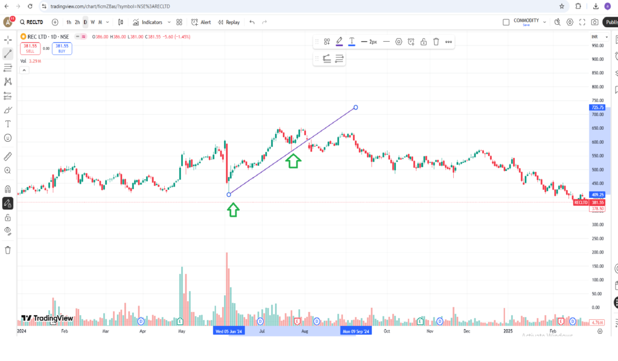Delete the selected trend line
This screenshot has height=361, width=618.
click(x=436, y=42)
